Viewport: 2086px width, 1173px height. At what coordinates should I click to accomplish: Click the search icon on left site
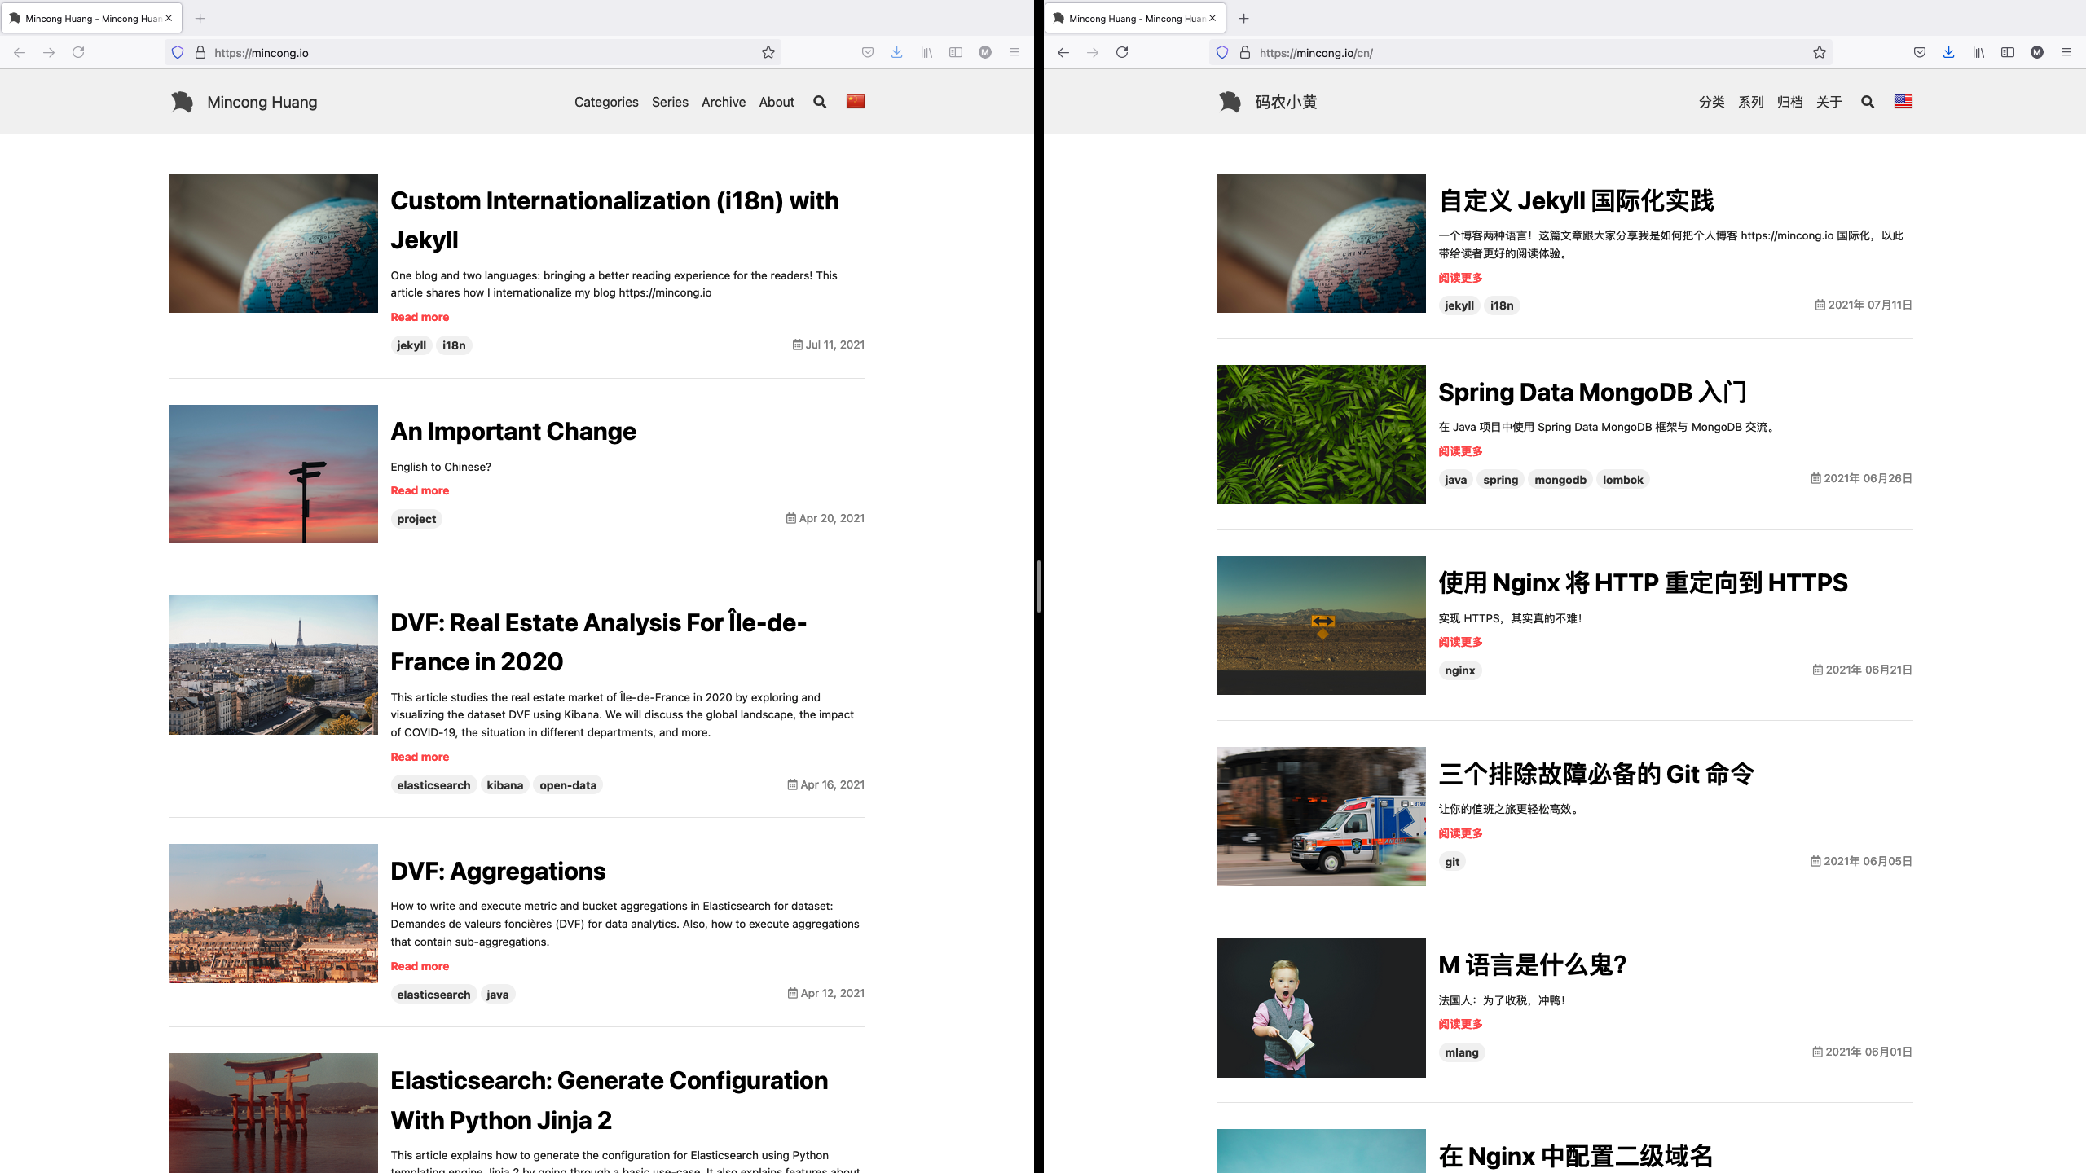pos(820,102)
